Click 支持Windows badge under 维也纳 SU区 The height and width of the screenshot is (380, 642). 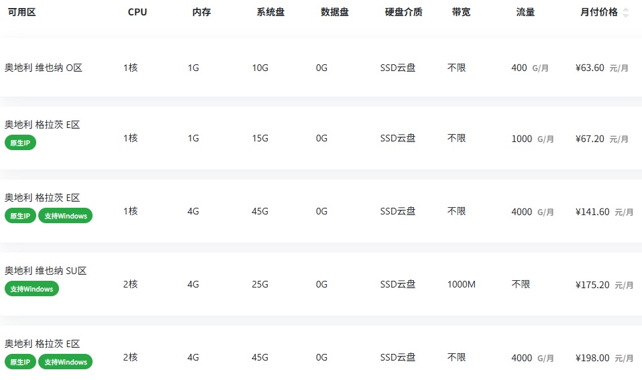32,289
